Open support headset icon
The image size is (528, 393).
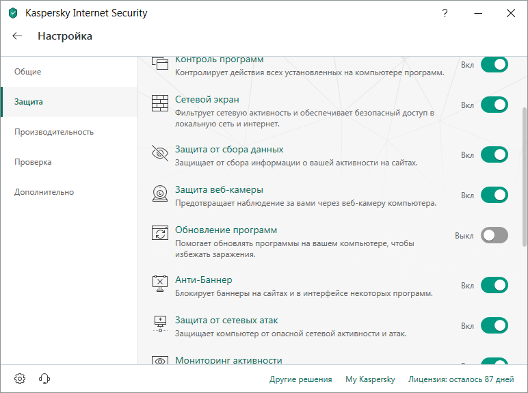point(44,379)
